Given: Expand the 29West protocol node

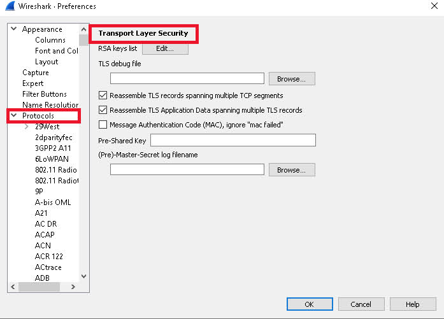Looking at the screenshot, I should (26, 127).
